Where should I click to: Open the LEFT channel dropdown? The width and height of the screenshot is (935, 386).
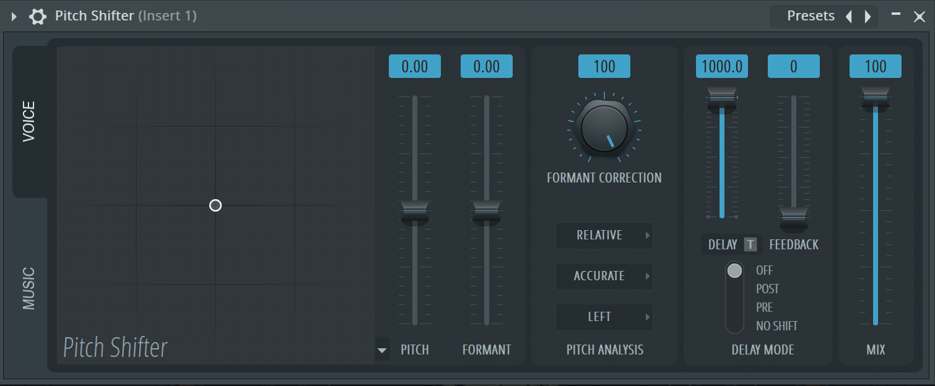tap(604, 317)
